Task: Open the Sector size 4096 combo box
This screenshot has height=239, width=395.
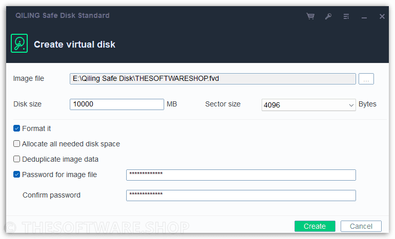Action: (x=309, y=105)
